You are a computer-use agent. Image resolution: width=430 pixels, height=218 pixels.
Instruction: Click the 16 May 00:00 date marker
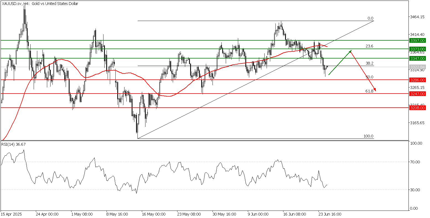153,214
